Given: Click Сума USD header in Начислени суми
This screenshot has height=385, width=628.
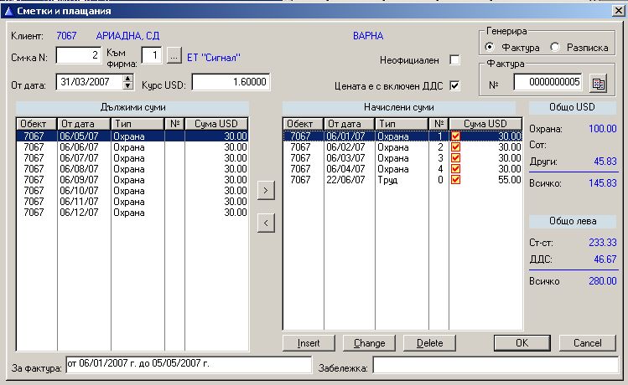Looking at the screenshot, I should pos(485,124).
